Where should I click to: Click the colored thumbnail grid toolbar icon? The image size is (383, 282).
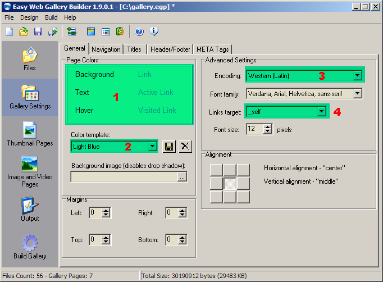pos(106,31)
